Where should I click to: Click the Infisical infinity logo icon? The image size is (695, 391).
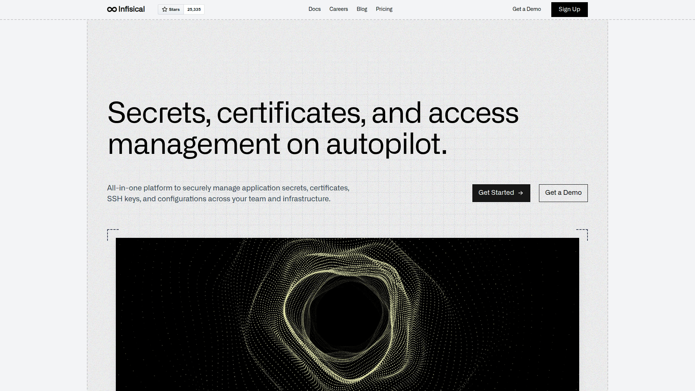coord(112,9)
